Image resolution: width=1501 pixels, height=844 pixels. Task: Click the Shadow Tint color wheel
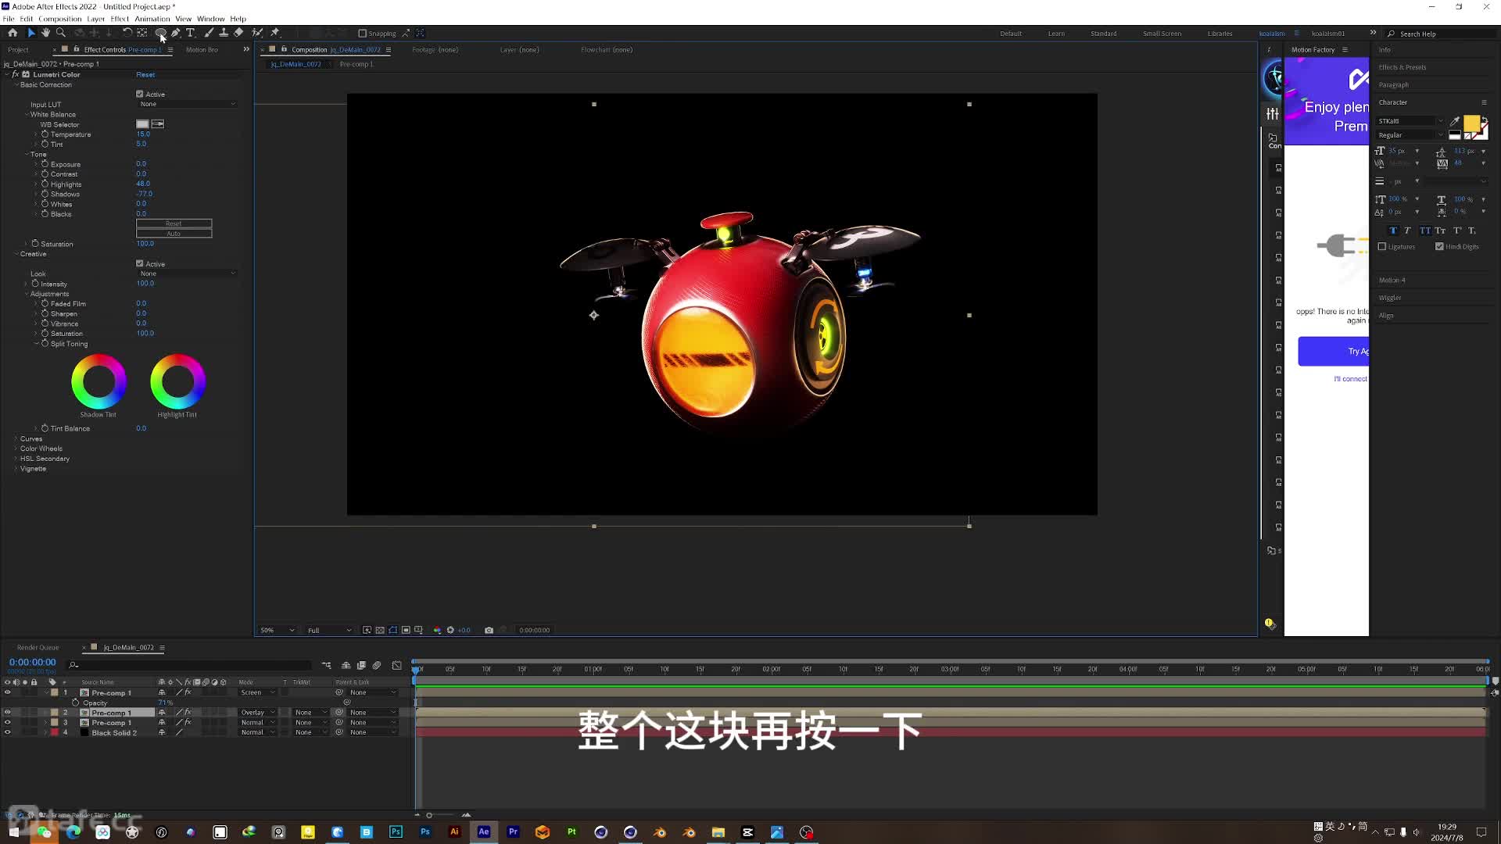coord(99,381)
